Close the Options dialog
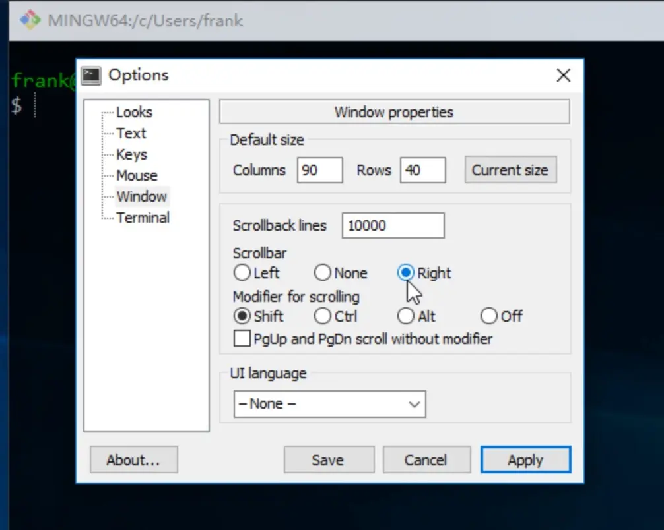This screenshot has height=530, width=664. point(563,76)
